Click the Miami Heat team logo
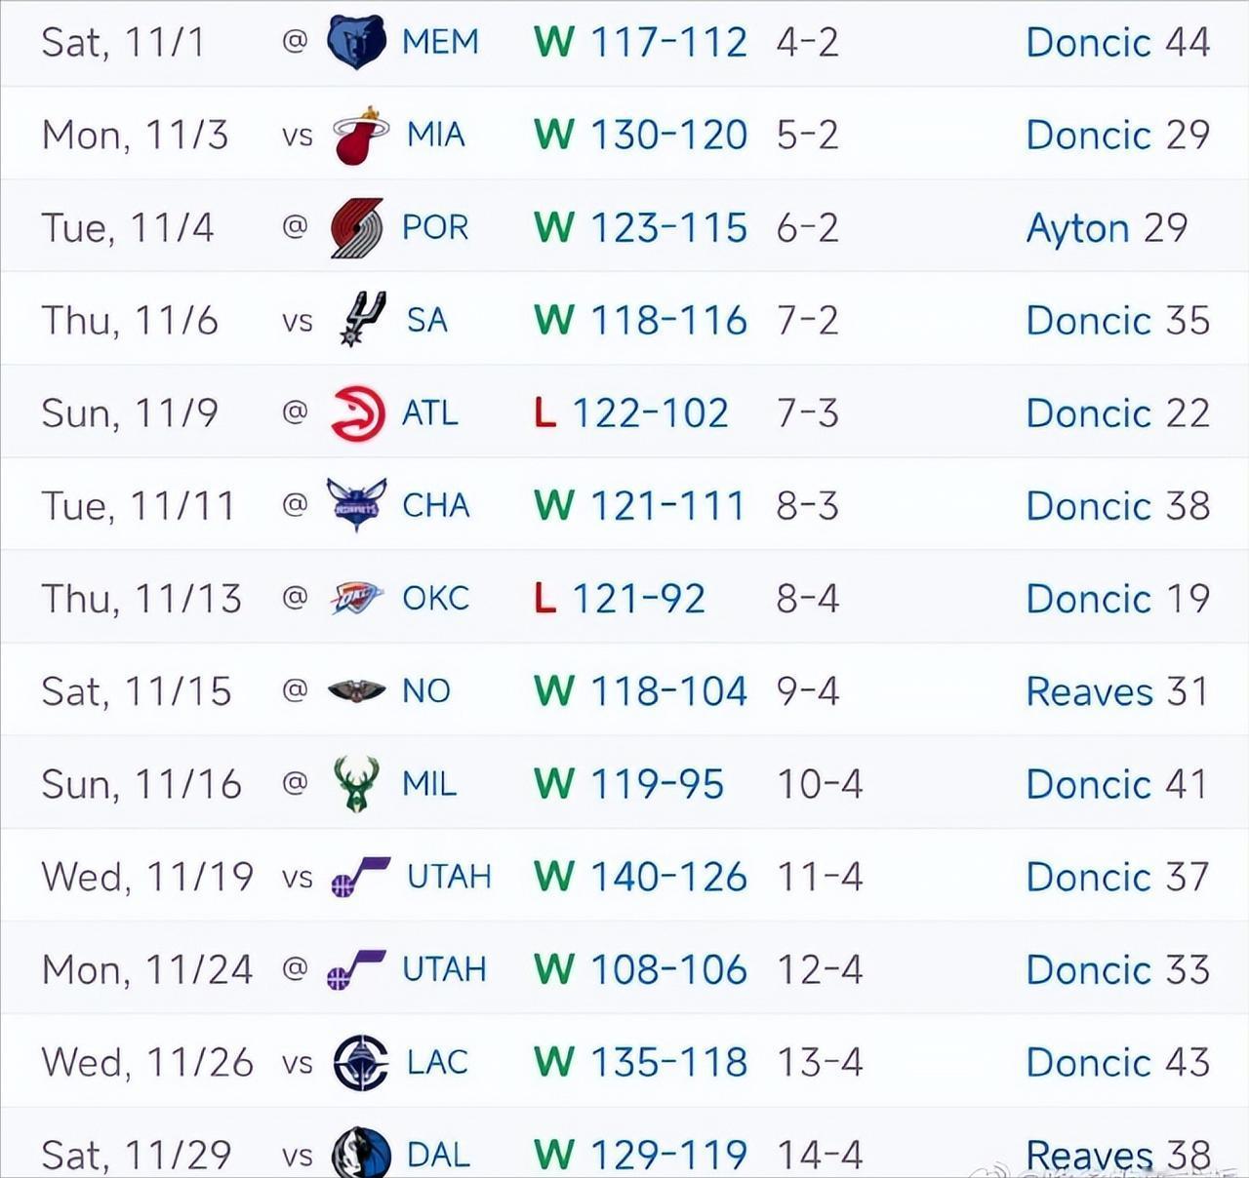Screen dimensions: 1249x1178 (x=360, y=136)
